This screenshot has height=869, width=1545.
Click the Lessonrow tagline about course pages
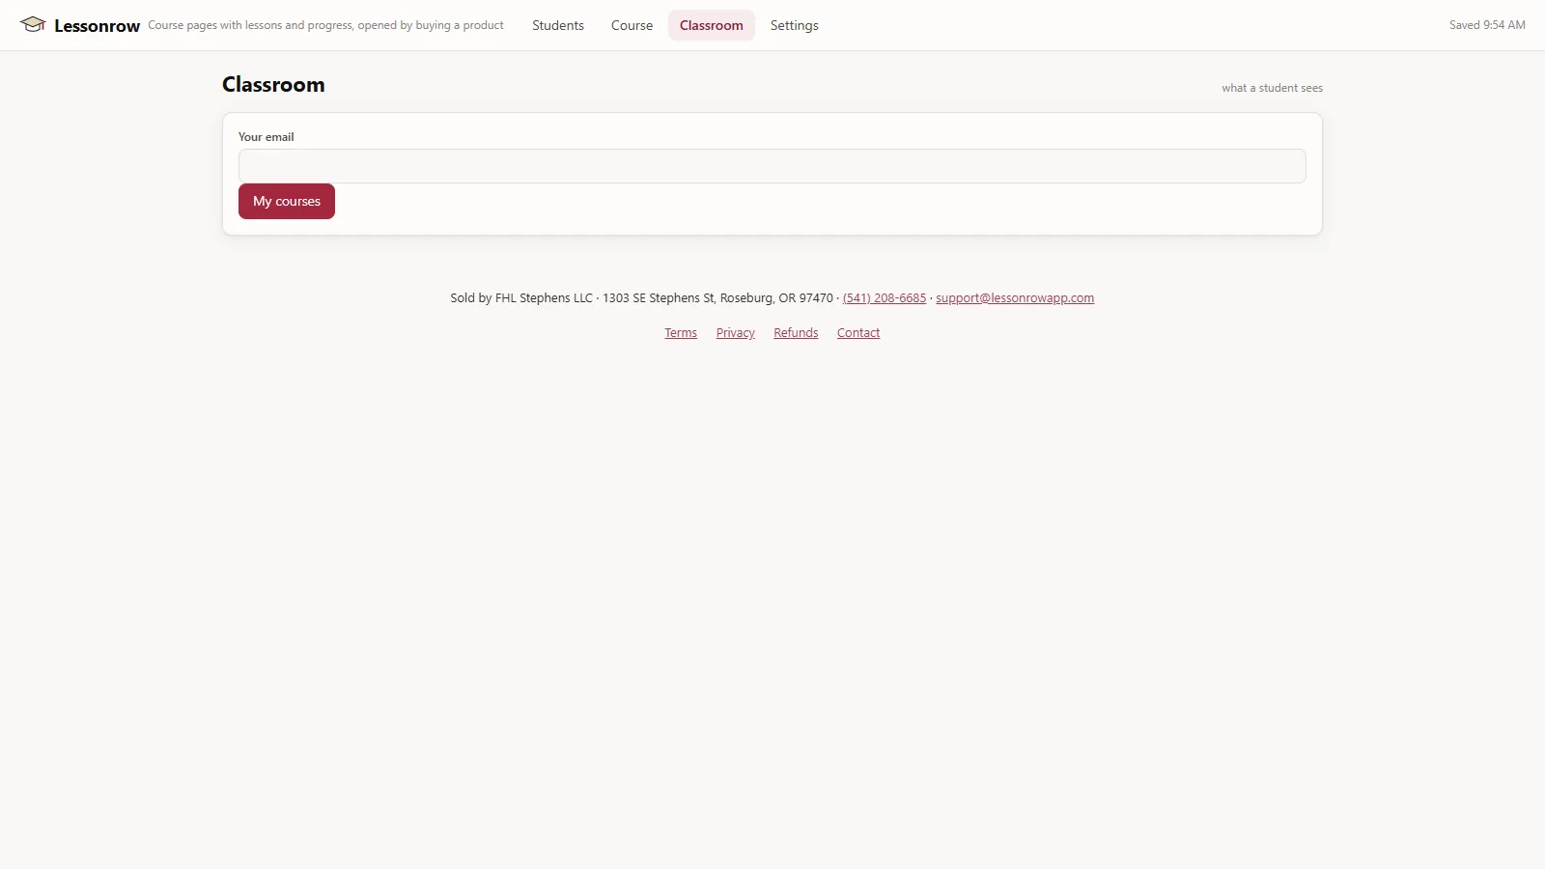point(325,25)
